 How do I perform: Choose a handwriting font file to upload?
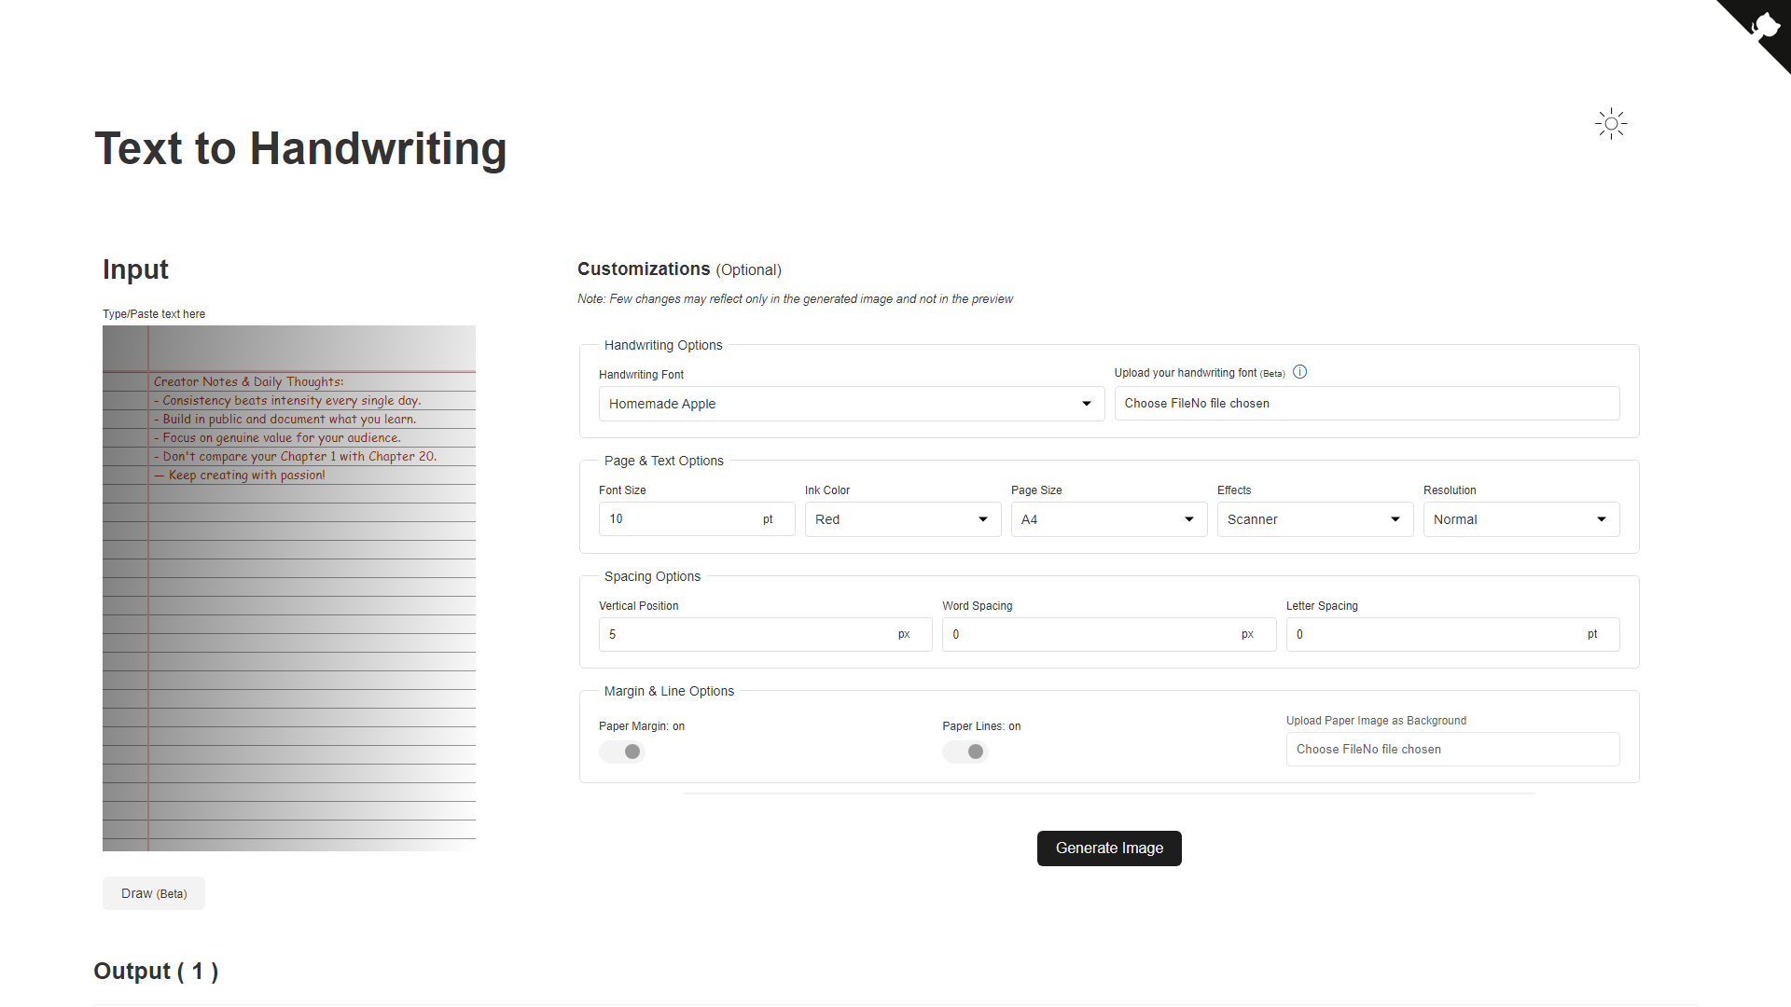point(1367,404)
